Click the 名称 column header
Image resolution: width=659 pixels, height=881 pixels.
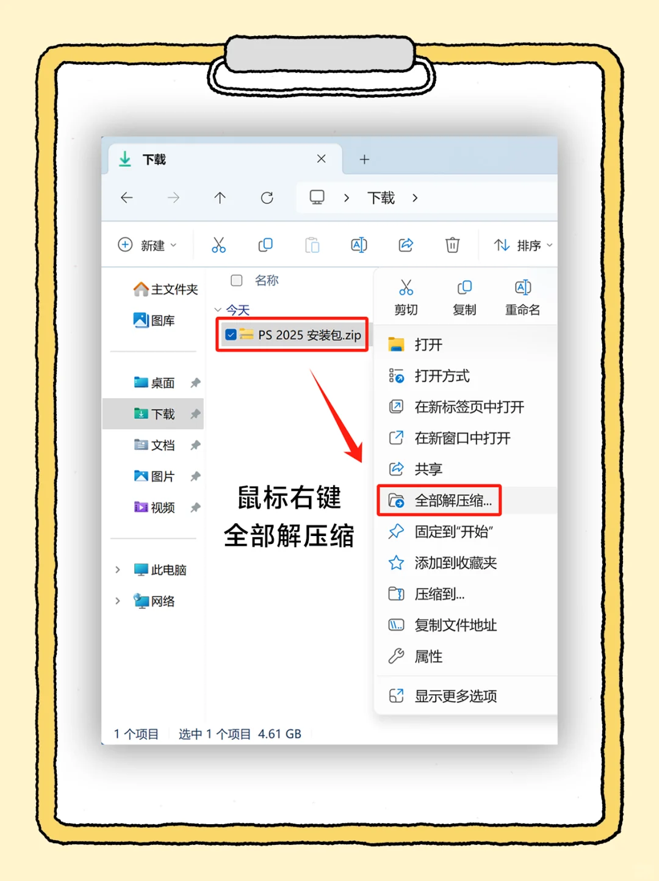[267, 280]
